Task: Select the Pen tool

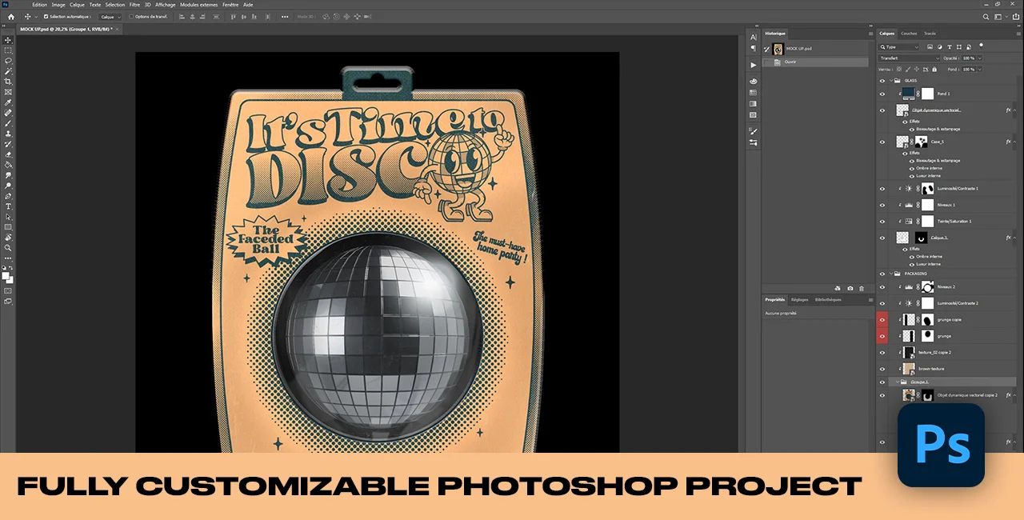Action: 9,195
